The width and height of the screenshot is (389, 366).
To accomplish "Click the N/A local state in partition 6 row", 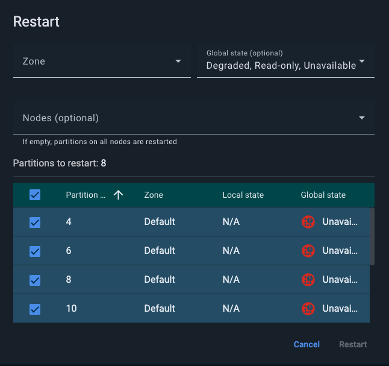I will pyautogui.click(x=231, y=251).
